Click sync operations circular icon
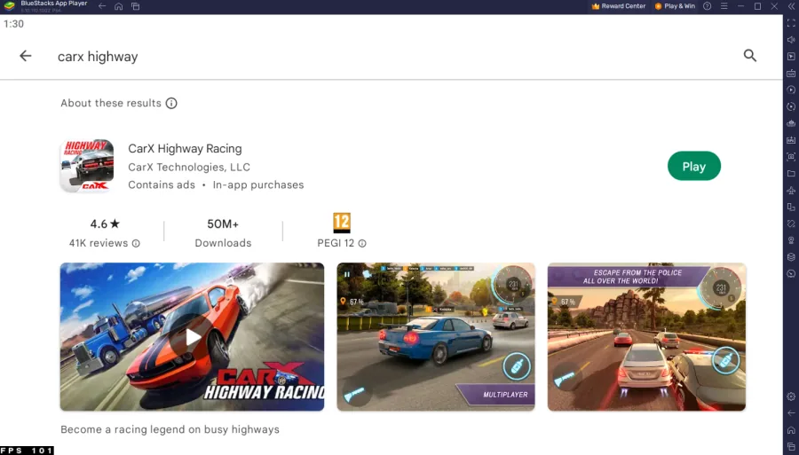Image resolution: width=799 pixels, height=455 pixels. pos(791,106)
